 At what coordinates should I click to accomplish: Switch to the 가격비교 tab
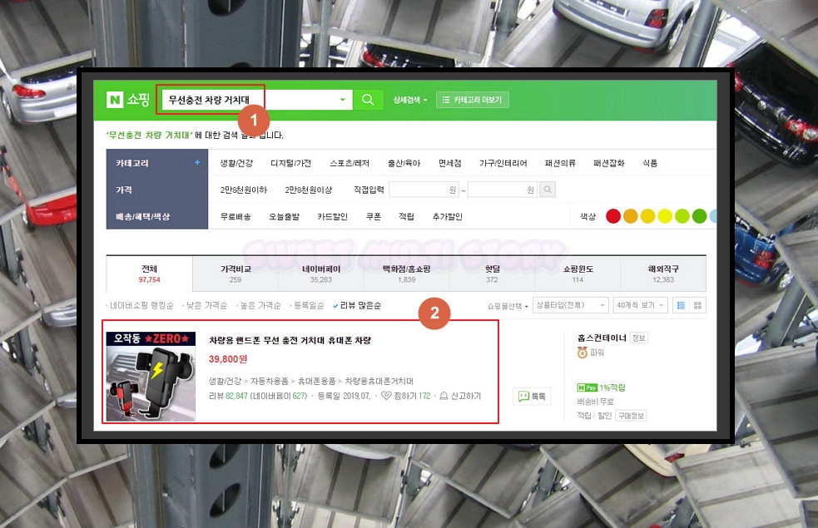tap(235, 274)
